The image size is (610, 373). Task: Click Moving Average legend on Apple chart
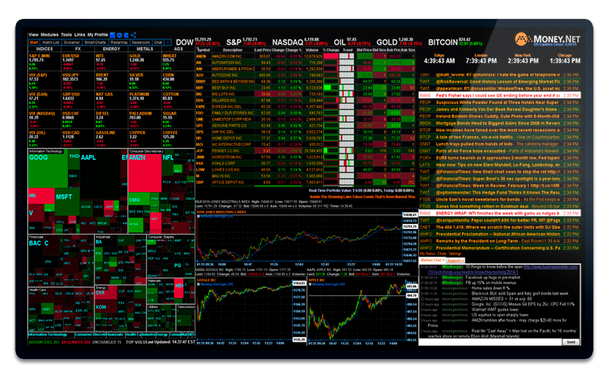point(325,284)
